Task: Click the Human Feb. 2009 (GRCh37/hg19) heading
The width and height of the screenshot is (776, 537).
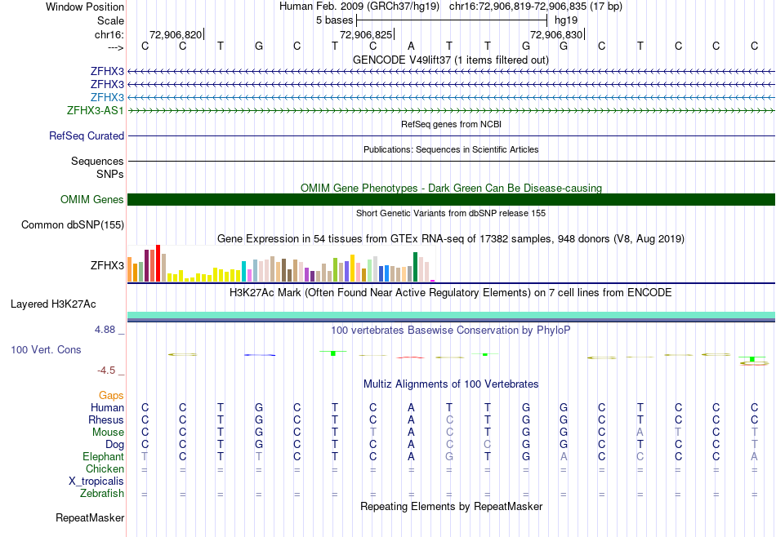Action: pos(359,7)
